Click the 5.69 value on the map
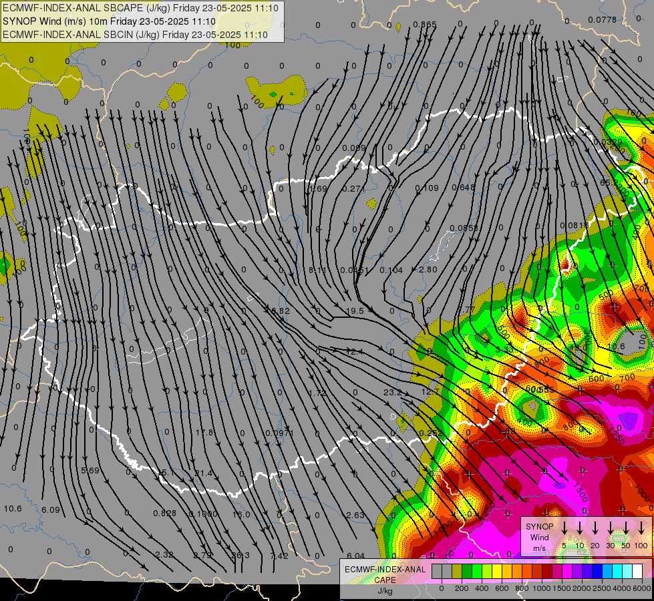Viewport: 654px width, 601px height. [90, 471]
